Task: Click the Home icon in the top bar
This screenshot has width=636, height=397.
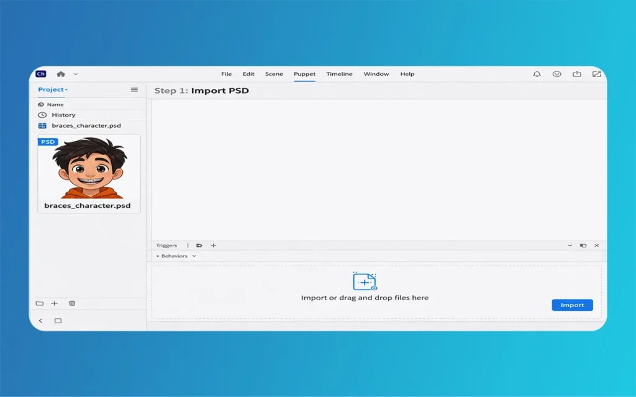Action: tap(61, 74)
